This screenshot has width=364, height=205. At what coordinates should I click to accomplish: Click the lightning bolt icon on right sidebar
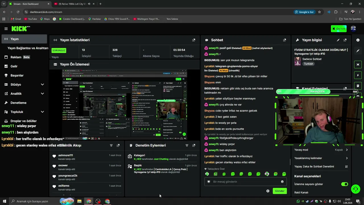(358, 75)
